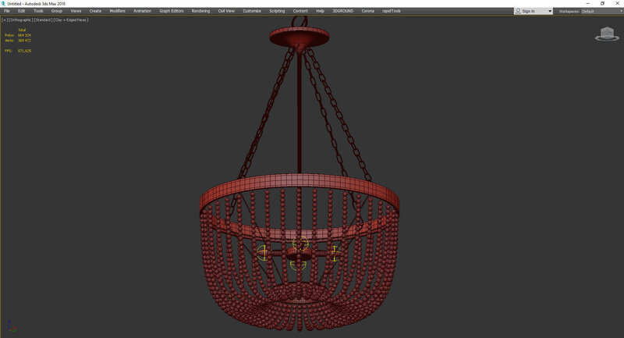The height and width of the screenshot is (338, 624).
Task: Expand the Sign In dropdown arrow
Action: 550,11
